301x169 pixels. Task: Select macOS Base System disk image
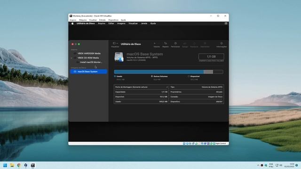coord(89,72)
